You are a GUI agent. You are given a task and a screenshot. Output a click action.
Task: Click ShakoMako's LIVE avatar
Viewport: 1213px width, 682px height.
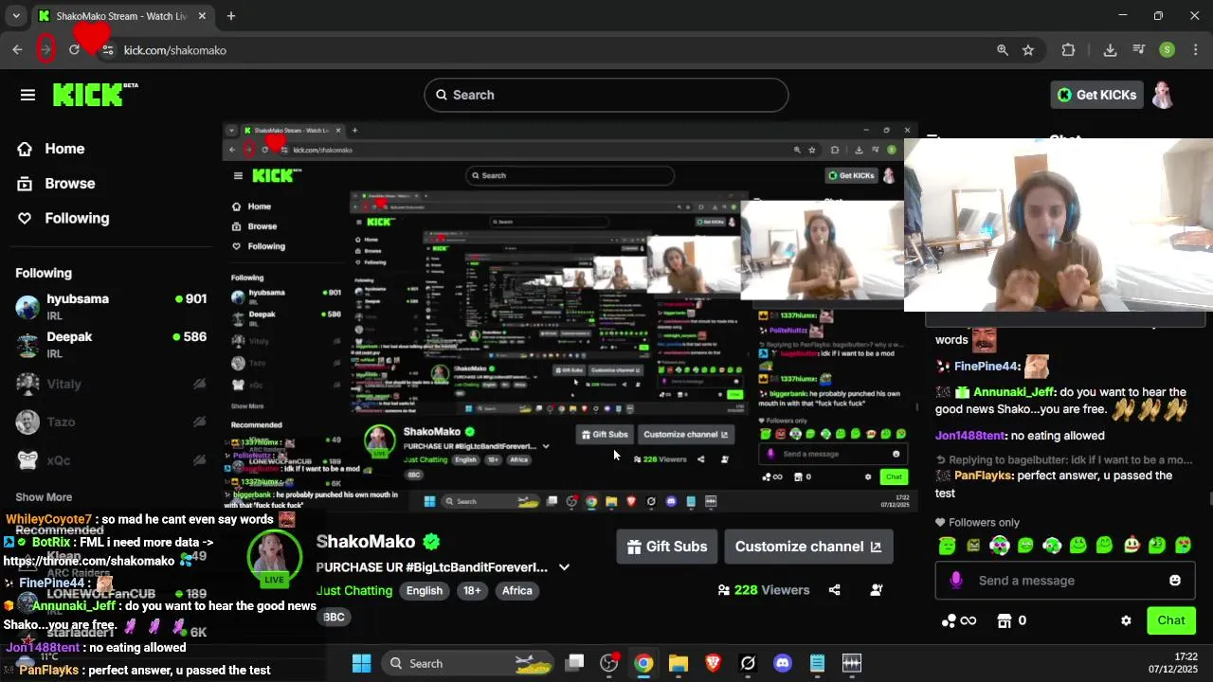275,559
